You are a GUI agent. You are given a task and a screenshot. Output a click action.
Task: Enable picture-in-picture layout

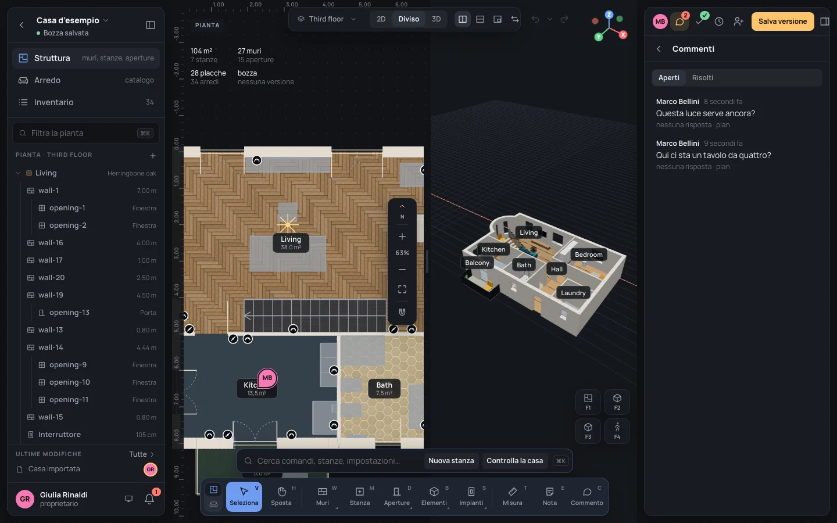point(498,19)
